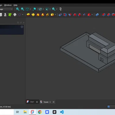Image resolution: width=115 pixels, height=115 pixels.
Task: Click the taskbar search box
Action: tap(7, 112)
